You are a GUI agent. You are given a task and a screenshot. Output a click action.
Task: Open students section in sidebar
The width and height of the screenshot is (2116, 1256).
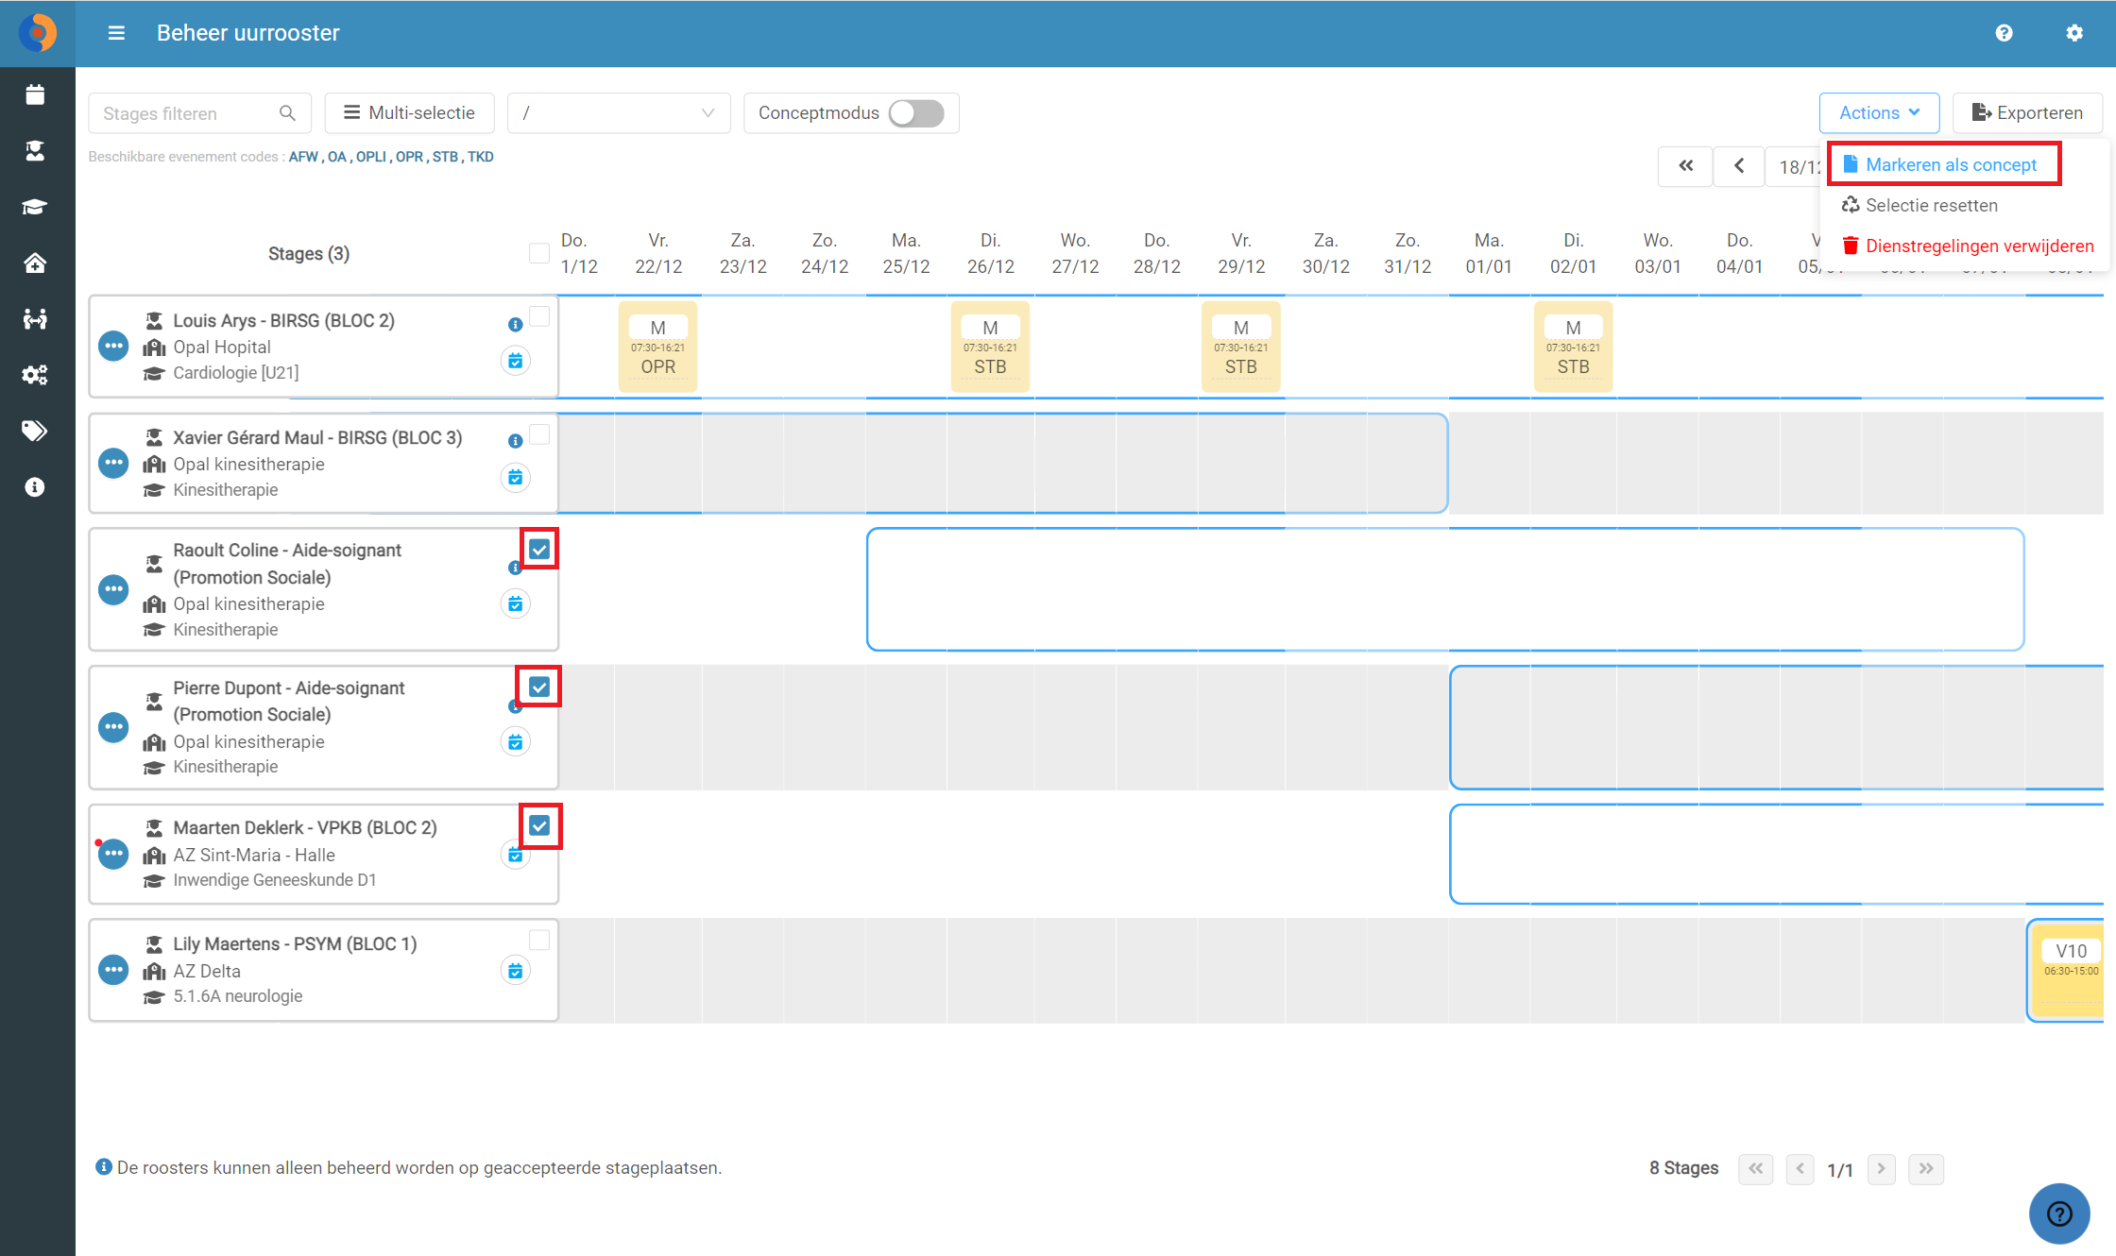(x=35, y=150)
